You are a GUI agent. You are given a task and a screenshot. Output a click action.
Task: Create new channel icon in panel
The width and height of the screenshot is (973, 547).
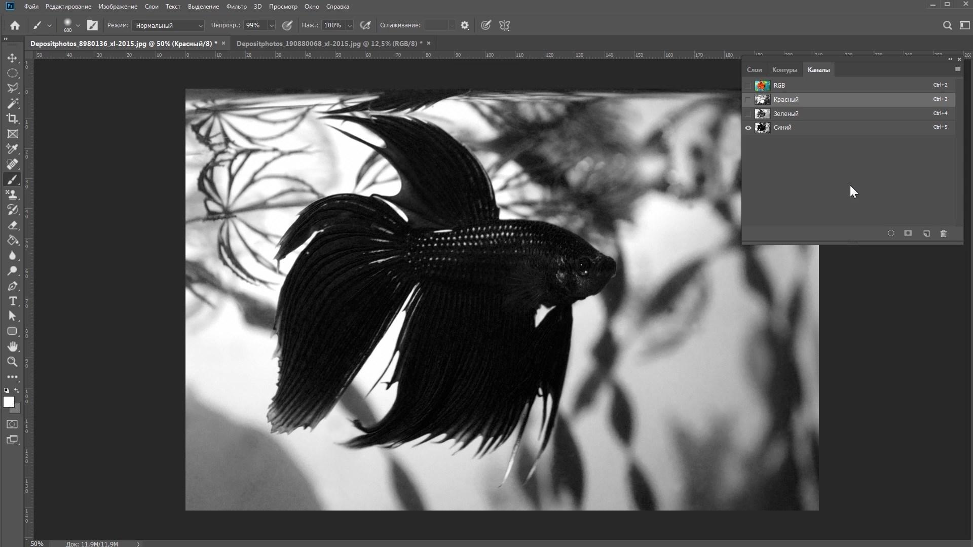(926, 233)
